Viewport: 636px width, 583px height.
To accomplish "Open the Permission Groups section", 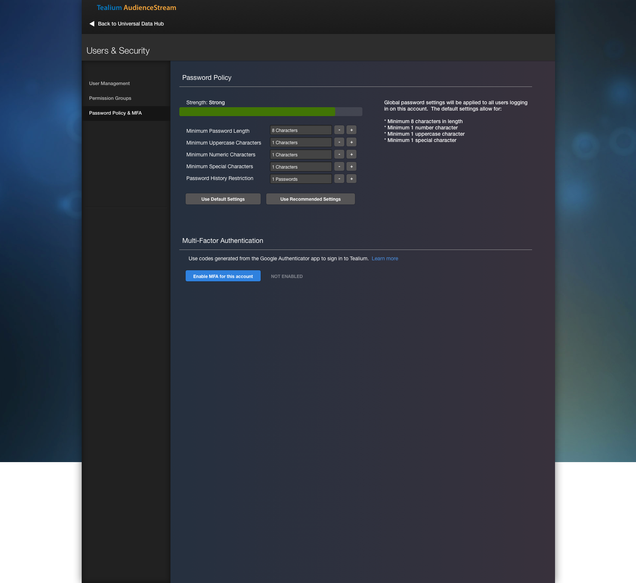I will coord(110,98).
